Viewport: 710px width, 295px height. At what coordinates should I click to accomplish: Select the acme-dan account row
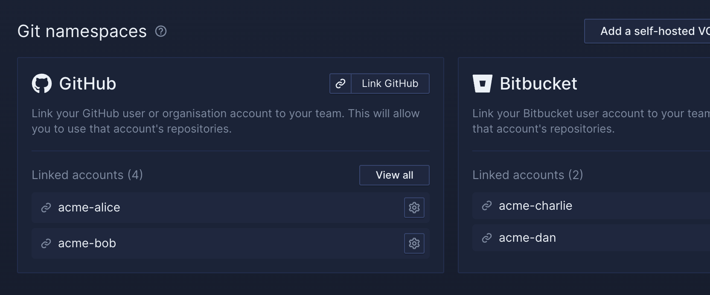[576, 237]
